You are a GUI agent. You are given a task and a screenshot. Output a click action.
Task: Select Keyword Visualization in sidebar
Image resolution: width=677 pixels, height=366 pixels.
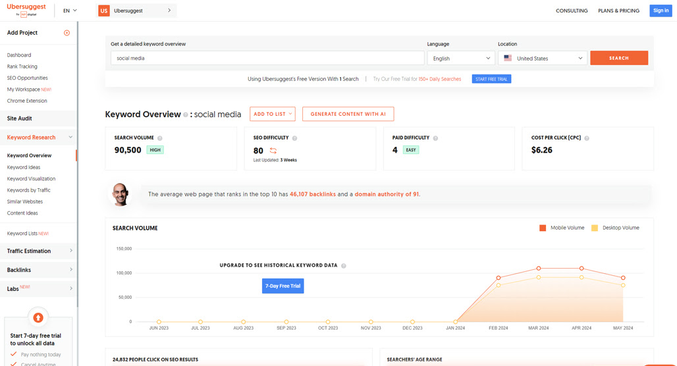click(31, 178)
